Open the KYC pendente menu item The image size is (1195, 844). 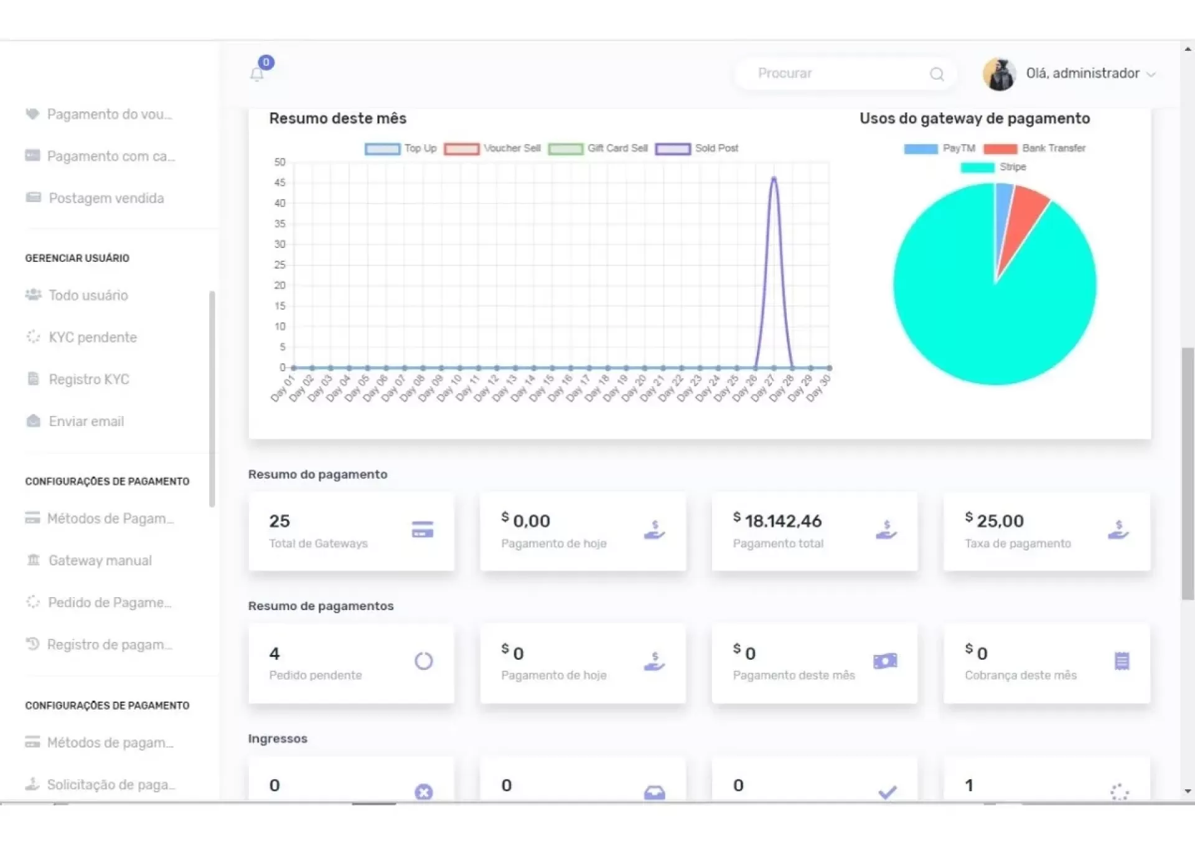(x=93, y=337)
